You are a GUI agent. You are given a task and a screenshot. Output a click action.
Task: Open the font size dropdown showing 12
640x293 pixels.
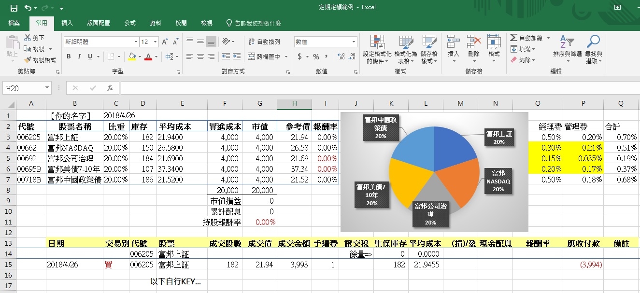156,42
